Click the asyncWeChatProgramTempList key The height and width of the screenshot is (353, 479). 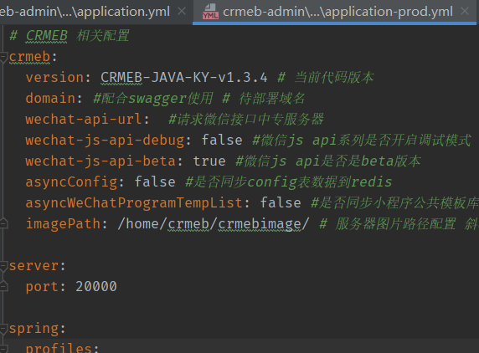tap(134, 202)
